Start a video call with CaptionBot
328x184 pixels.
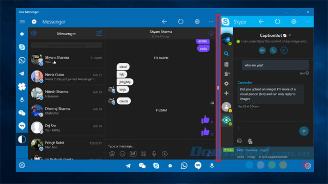point(262,50)
